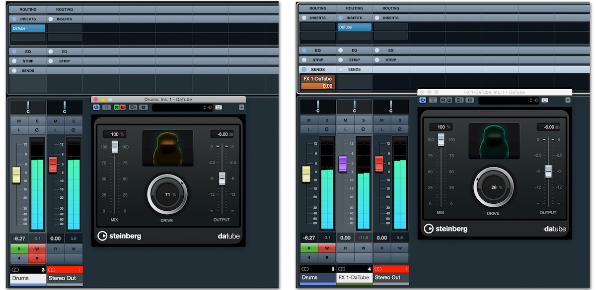Select FX 1-DaTube channel name label
This screenshot has height=290, width=596.
click(x=354, y=277)
